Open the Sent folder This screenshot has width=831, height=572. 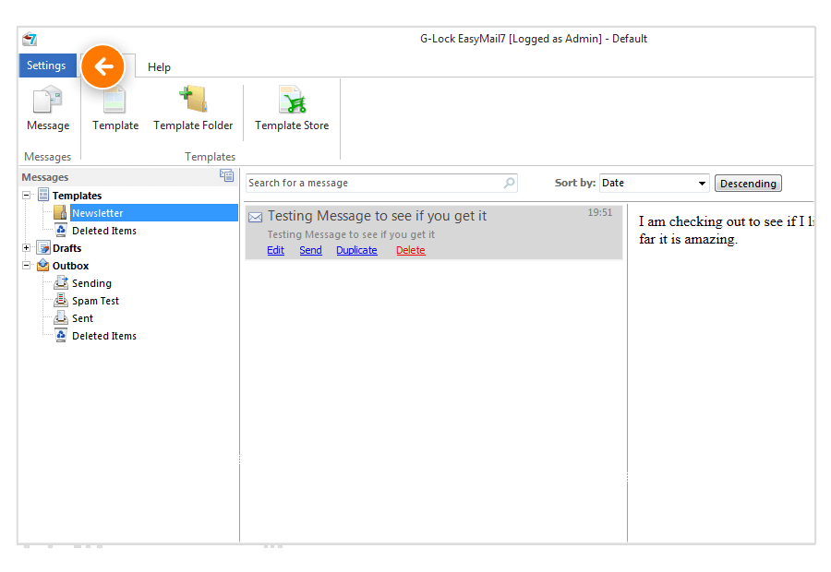click(83, 318)
